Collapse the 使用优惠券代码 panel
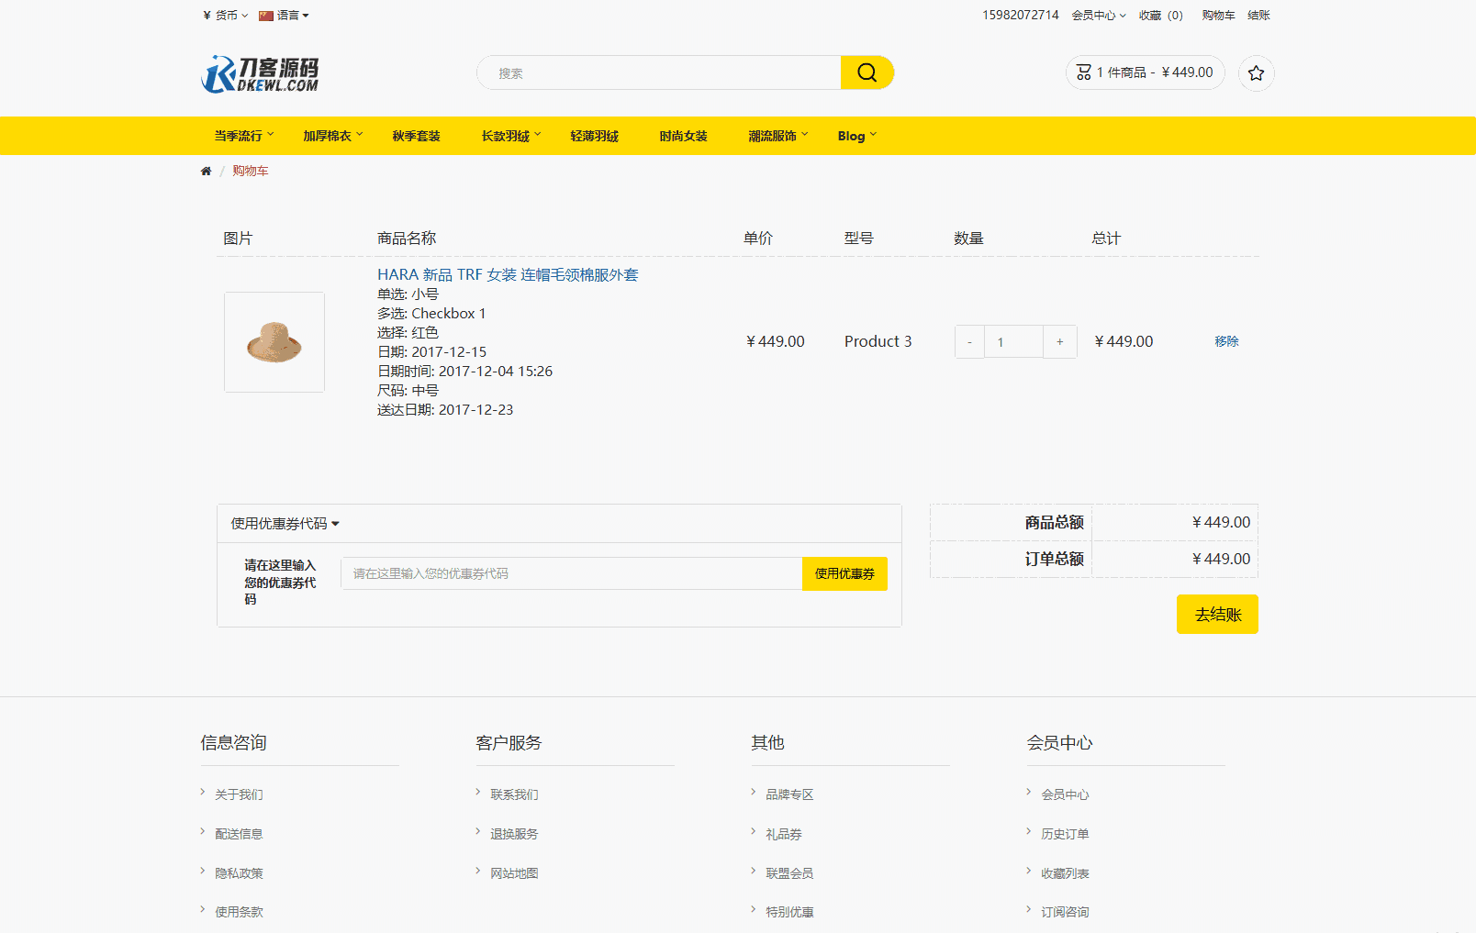1476x933 pixels. point(285,524)
